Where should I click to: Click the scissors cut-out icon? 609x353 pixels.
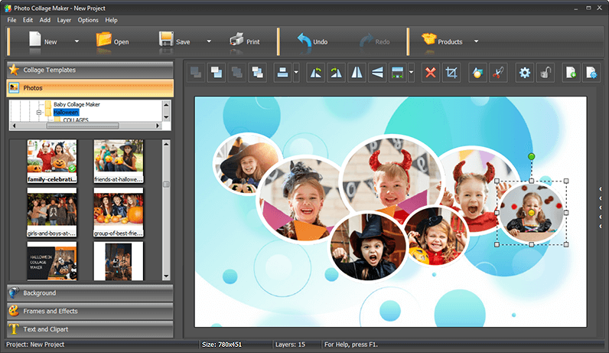pyautogui.click(x=498, y=73)
